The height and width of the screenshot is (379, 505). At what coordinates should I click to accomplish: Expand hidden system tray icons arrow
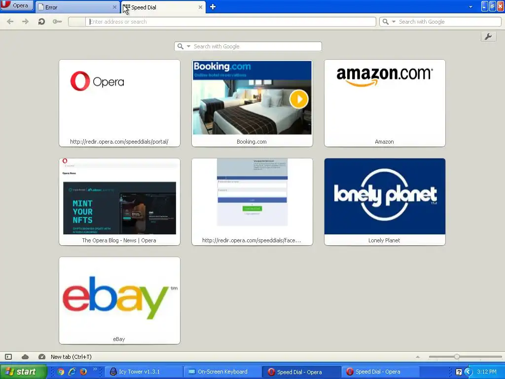coord(469,372)
